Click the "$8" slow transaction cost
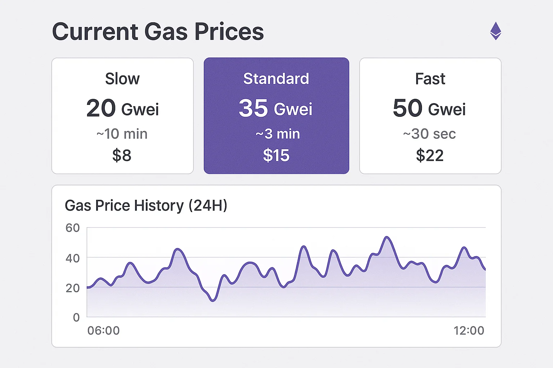The height and width of the screenshot is (368, 553). [x=122, y=156]
